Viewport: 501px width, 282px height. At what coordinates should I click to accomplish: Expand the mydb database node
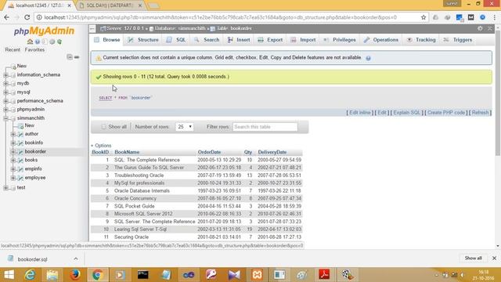click(5, 84)
